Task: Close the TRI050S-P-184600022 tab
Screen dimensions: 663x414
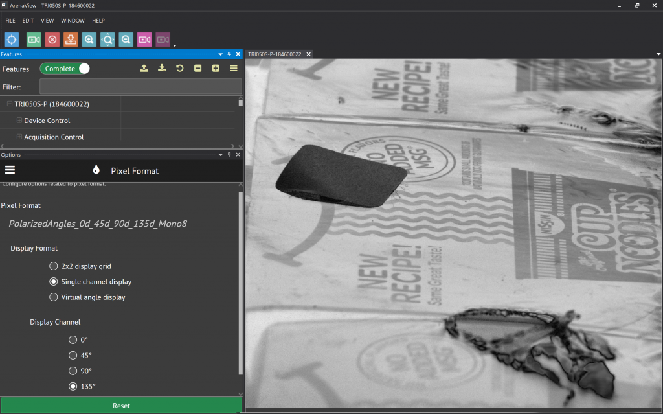Action: tap(309, 54)
